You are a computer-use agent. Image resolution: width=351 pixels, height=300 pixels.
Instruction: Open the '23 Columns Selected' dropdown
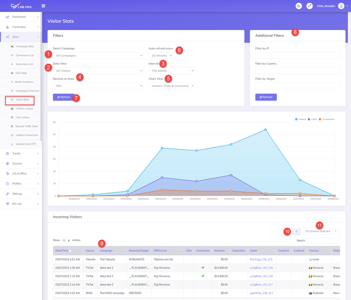point(321,231)
